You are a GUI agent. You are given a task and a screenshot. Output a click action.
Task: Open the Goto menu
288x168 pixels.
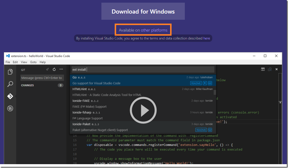click(33, 62)
